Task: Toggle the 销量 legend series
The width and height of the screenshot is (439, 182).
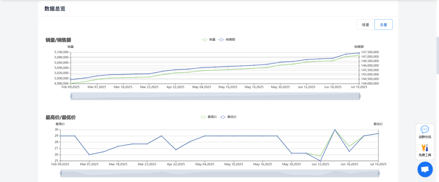Action: pos(209,39)
